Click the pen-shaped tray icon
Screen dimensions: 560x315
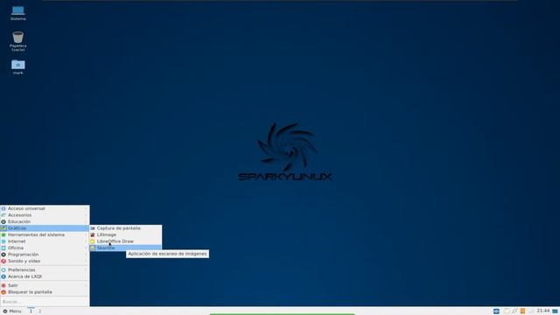(x=514, y=311)
